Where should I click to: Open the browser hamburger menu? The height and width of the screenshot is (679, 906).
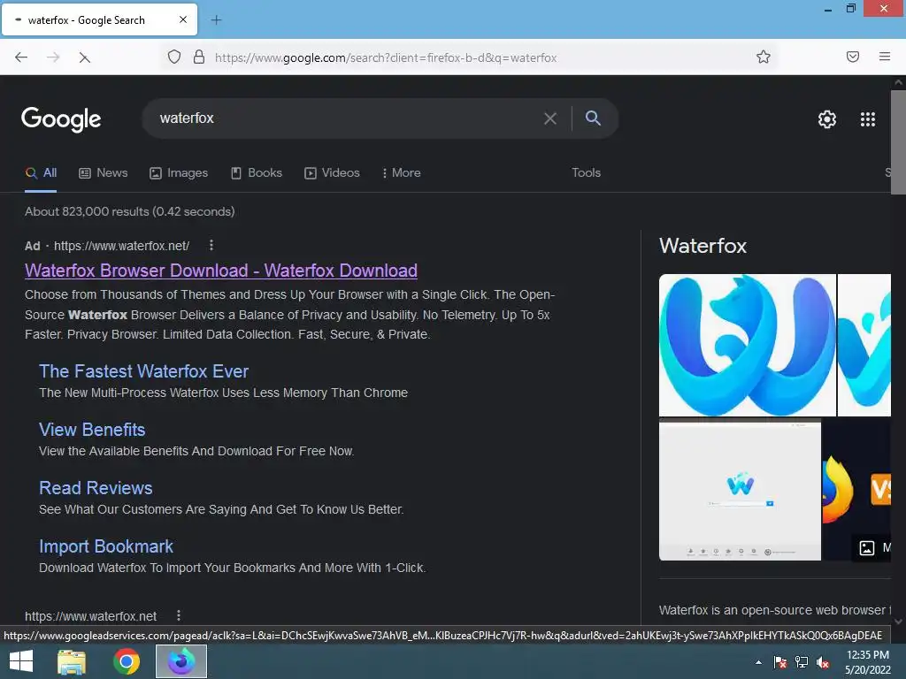pos(885,57)
